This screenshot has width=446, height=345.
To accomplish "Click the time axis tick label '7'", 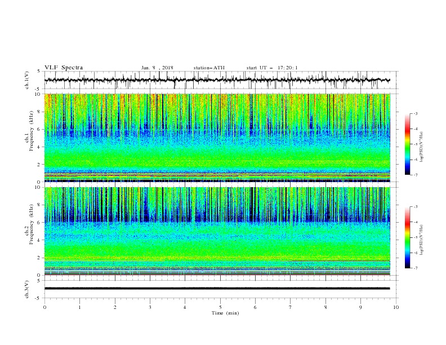I will coord(291,307).
